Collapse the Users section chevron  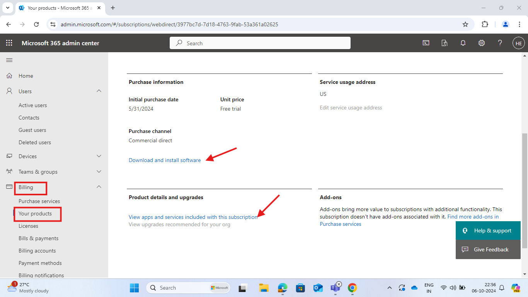coord(99,91)
